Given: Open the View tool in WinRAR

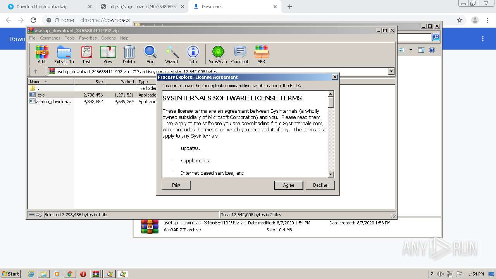Looking at the screenshot, I should [x=108, y=54].
